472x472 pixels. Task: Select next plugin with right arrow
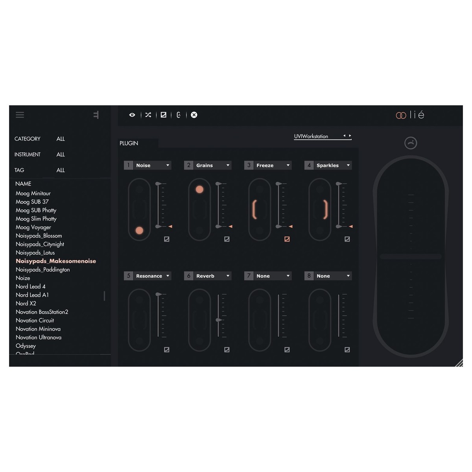(x=350, y=136)
